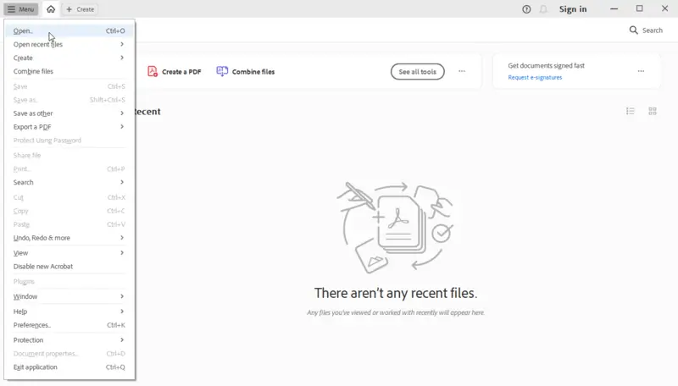Image resolution: width=678 pixels, height=386 pixels.
Task: Click Open recent files menu label
Action: (37, 44)
